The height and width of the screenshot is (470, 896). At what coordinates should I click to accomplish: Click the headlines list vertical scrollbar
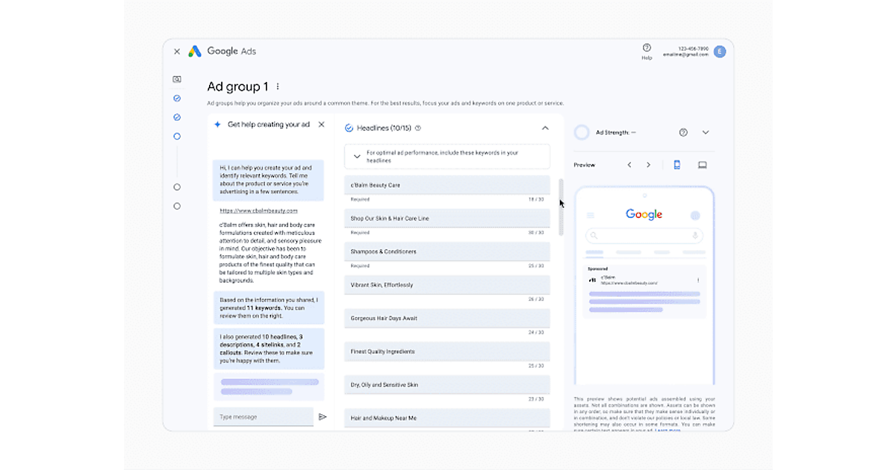pyautogui.click(x=561, y=205)
